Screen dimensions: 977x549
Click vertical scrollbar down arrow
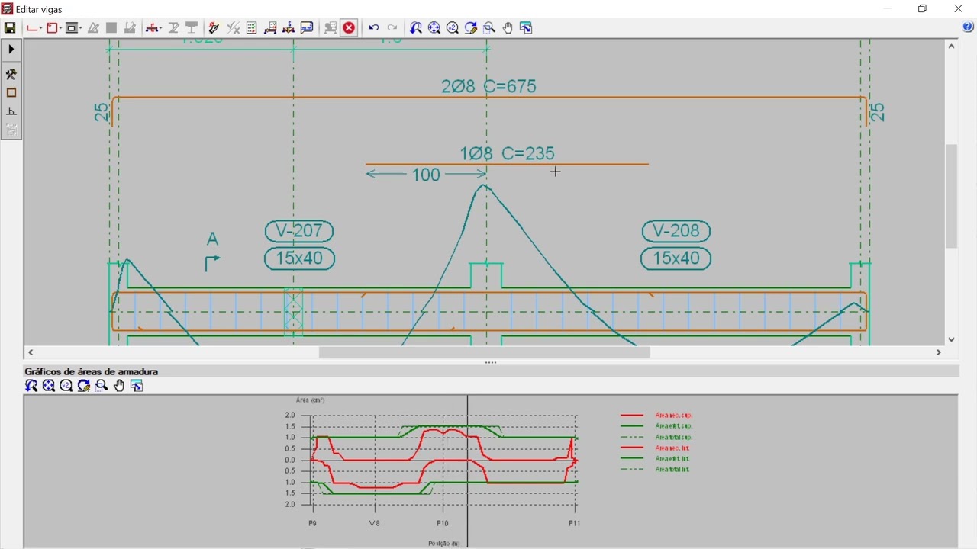952,340
